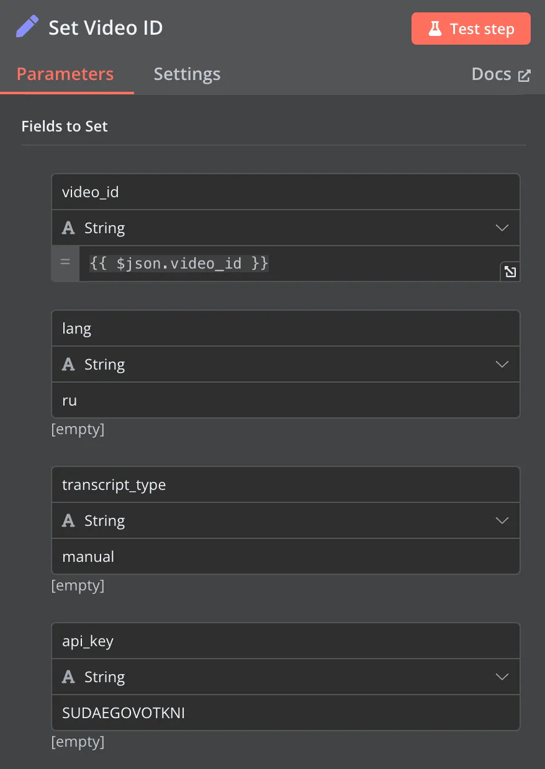
Task: Select the Parameters tab
Action: click(x=65, y=74)
